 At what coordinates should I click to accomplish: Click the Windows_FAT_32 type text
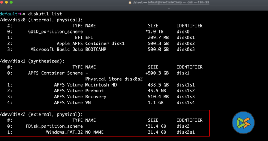pos(64,132)
